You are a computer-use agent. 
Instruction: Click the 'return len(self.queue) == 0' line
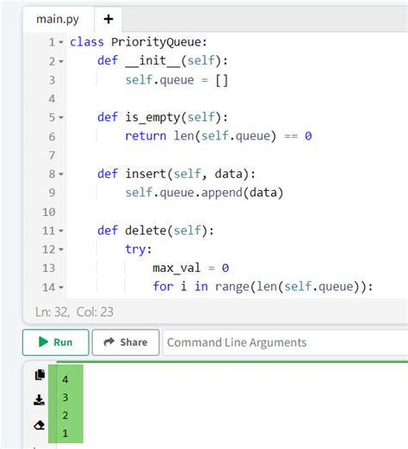219,136
